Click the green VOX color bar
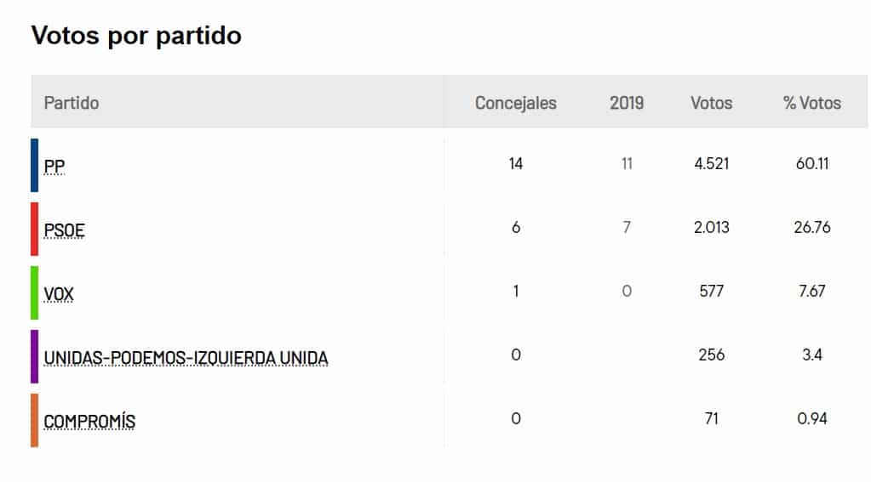The height and width of the screenshot is (482, 871). (x=35, y=292)
